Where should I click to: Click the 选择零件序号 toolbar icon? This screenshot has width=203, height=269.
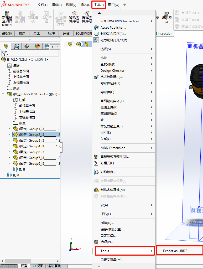(87, 13)
